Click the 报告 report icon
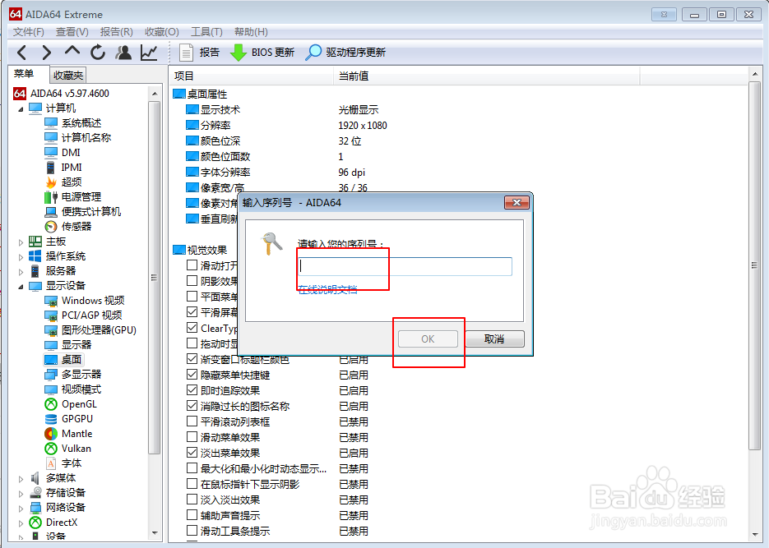 pos(186,53)
